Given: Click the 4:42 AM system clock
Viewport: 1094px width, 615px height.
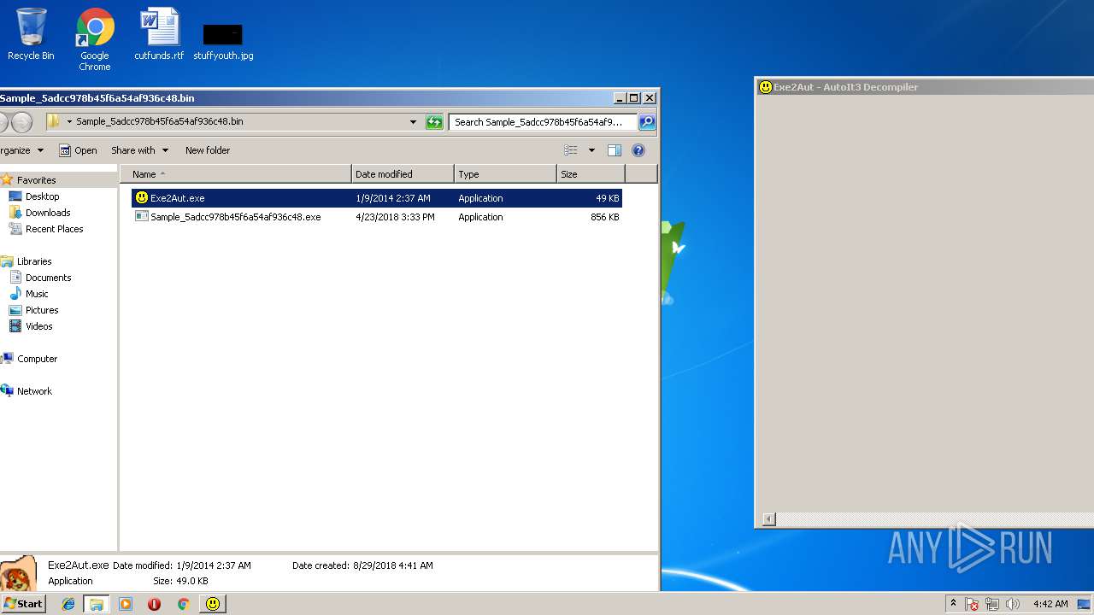Looking at the screenshot, I should [1050, 604].
